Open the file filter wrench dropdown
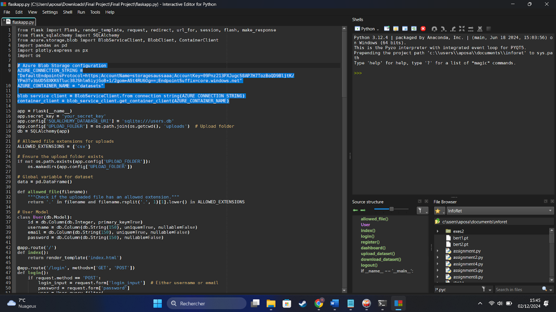 click(487, 289)
